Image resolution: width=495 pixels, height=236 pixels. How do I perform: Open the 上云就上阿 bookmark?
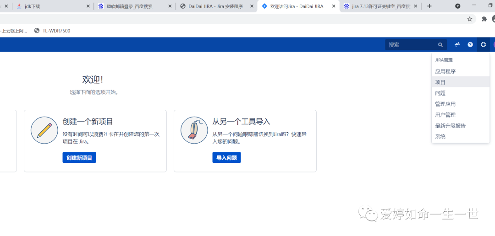click(13, 31)
